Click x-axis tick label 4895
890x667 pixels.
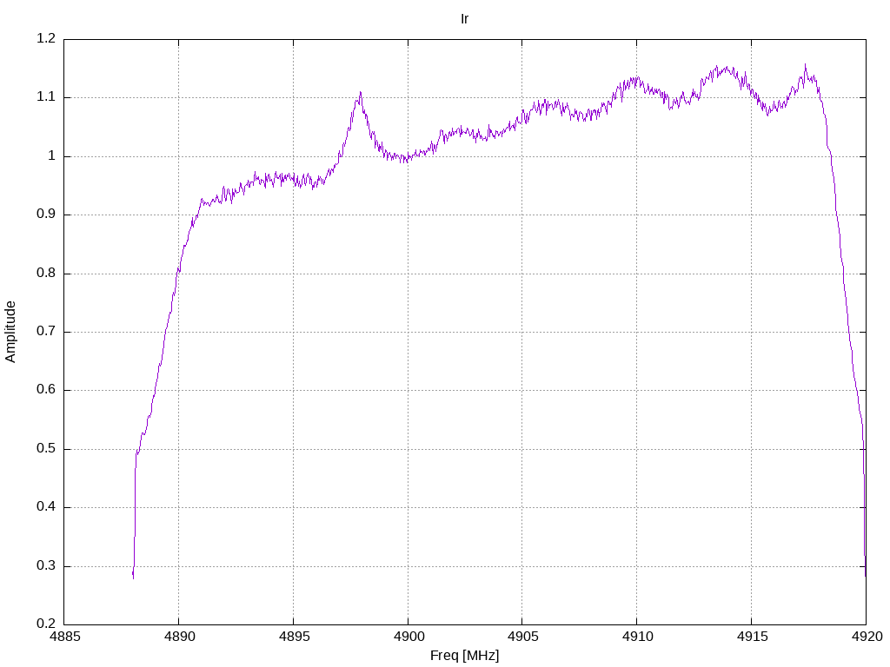point(294,637)
